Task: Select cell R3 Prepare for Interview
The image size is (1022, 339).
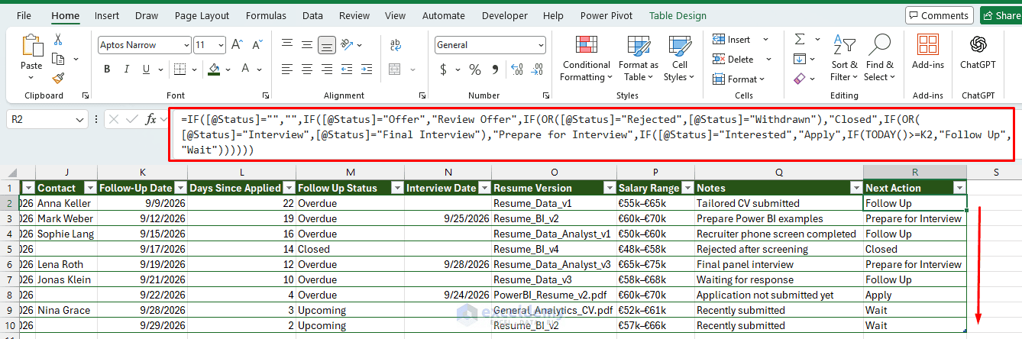Action: click(x=914, y=218)
